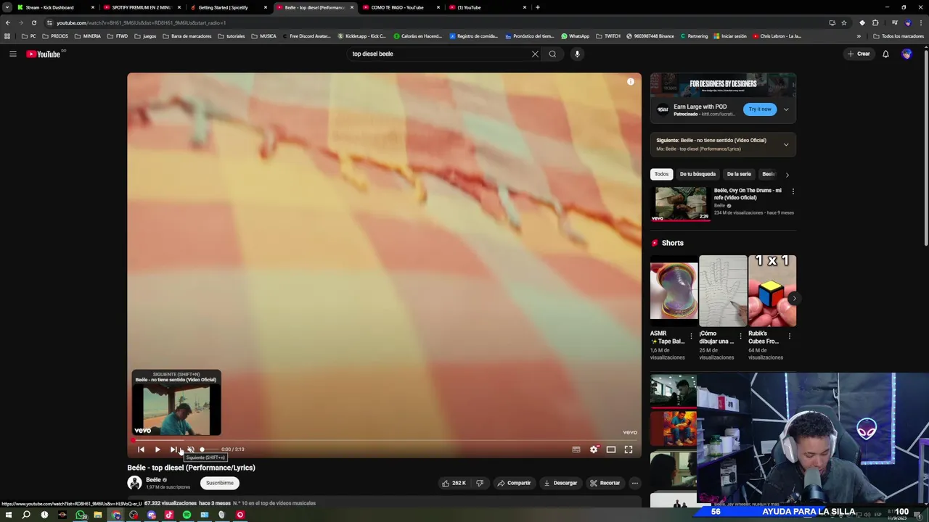Viewport: 929px width, 522px height.
Task: Open player settings gear
Action: coord(594,449)
